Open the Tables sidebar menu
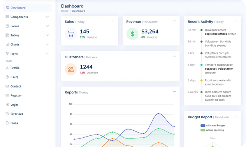The image size is (246, 147). pos(27,35)
